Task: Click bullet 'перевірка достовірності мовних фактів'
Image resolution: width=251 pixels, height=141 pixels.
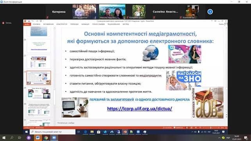Action: click(x=98, y=59)
